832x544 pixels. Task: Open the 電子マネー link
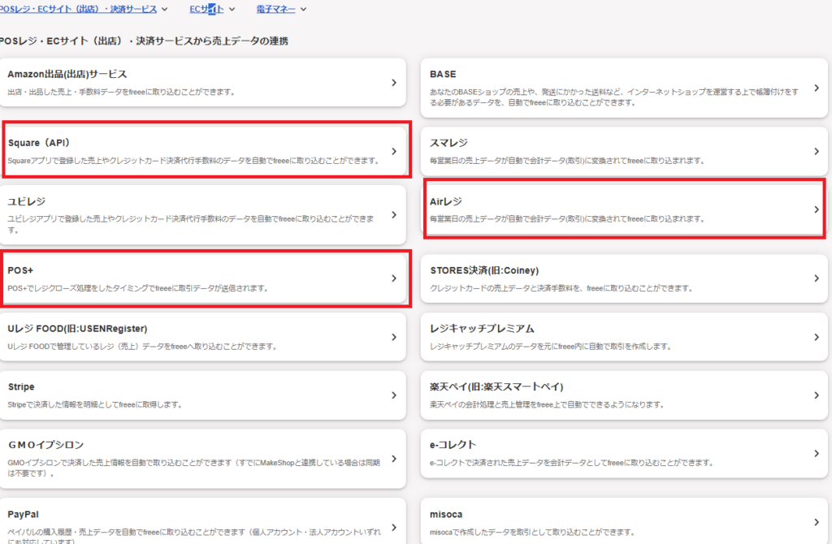[x=276, y=9]
